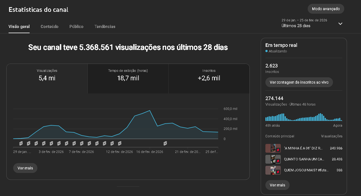This screenshot has width=361, height=196.
Task: Click the 29 de jan. – 25 de fev. de 2026 date text
Action: 304,20
